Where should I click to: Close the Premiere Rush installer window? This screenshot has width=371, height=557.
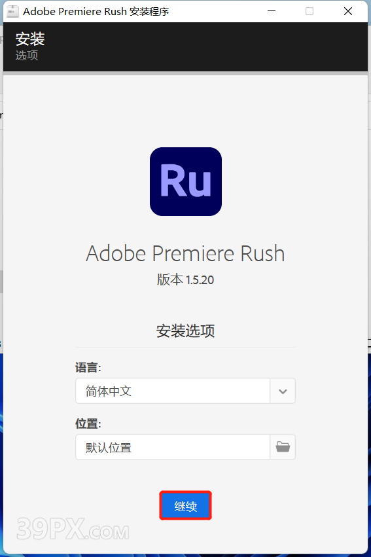(x=348, y=11)
